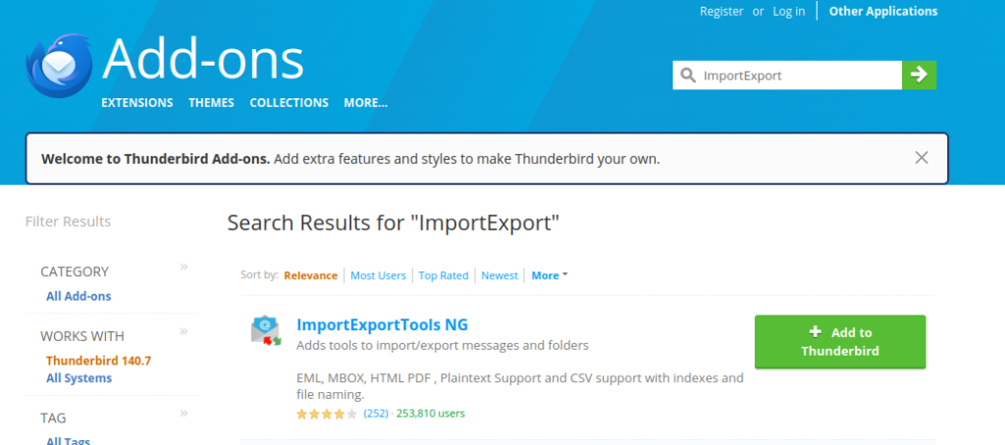Select the All Add-ons category filter
The height and width of the screenshot is (445, 1005).
coord(79,297)
